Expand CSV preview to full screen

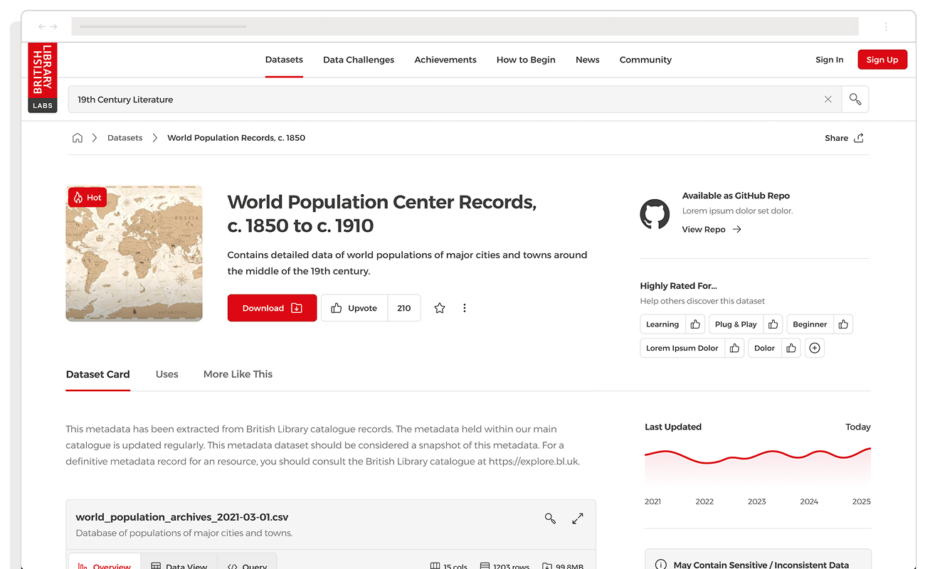578,519
